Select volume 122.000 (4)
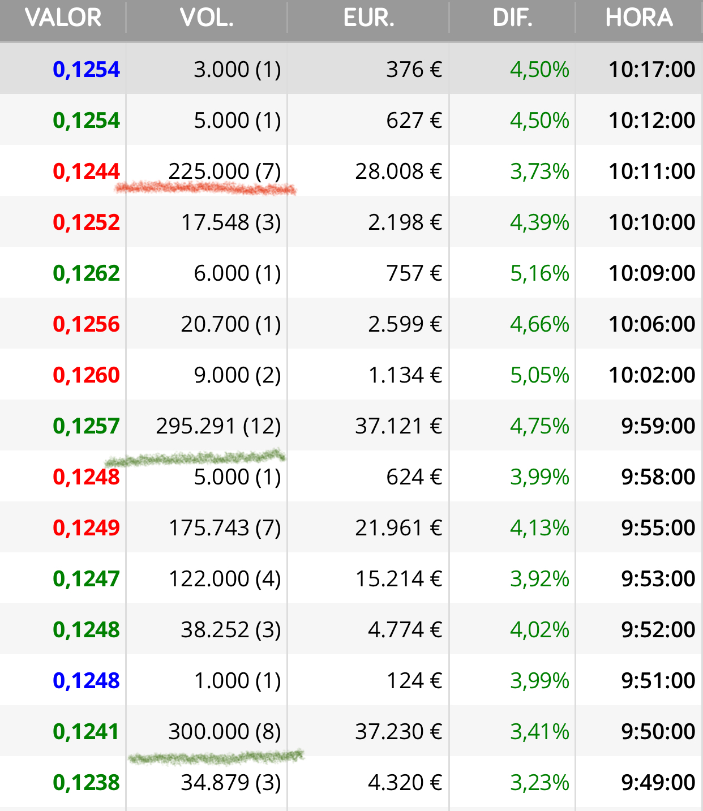Viewport: 703px width, 811px height. [x=225, y=579]
